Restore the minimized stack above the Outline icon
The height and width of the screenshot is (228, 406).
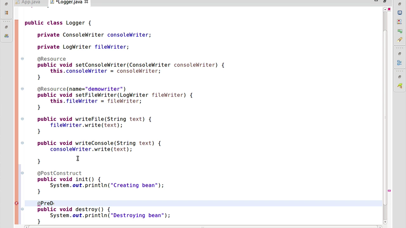(400, 54)
